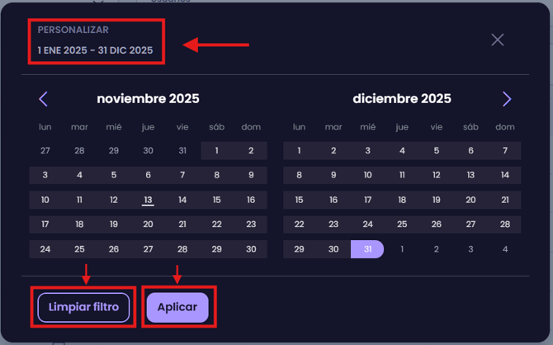Pick December 31, 2025
This screenshot has height=345, width=553.
click(367, 249)
